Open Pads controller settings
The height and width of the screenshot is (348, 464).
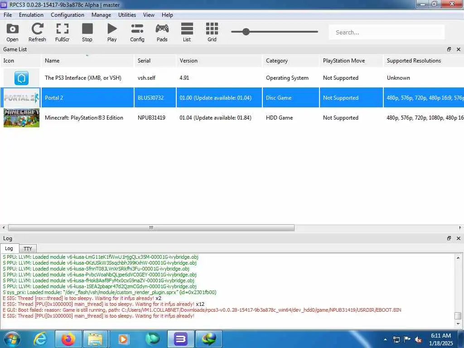tap(162, 32)
